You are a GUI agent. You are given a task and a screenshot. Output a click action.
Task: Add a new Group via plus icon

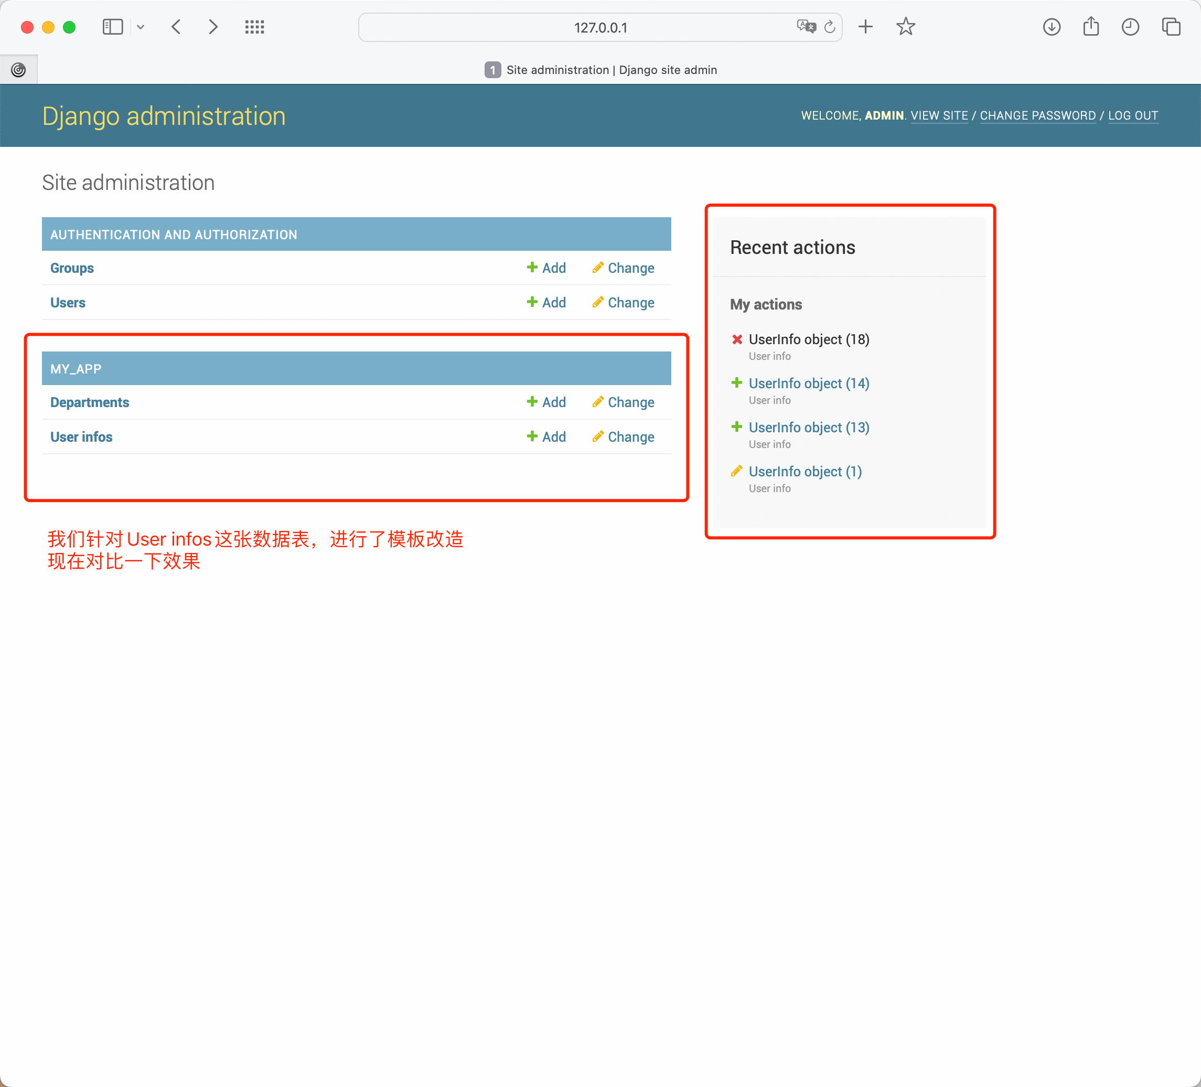(x=546, y=268)
